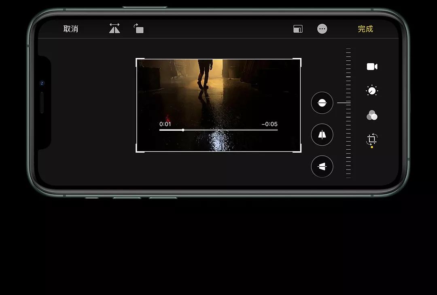Rotate the video 90 degrees
Image resolution: width=437 pixels, height=295 pixels.
pyautogui.click(x=139, y=29)
